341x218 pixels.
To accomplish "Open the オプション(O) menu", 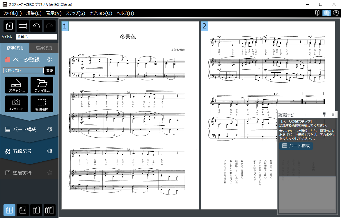I will pos(101,13).
